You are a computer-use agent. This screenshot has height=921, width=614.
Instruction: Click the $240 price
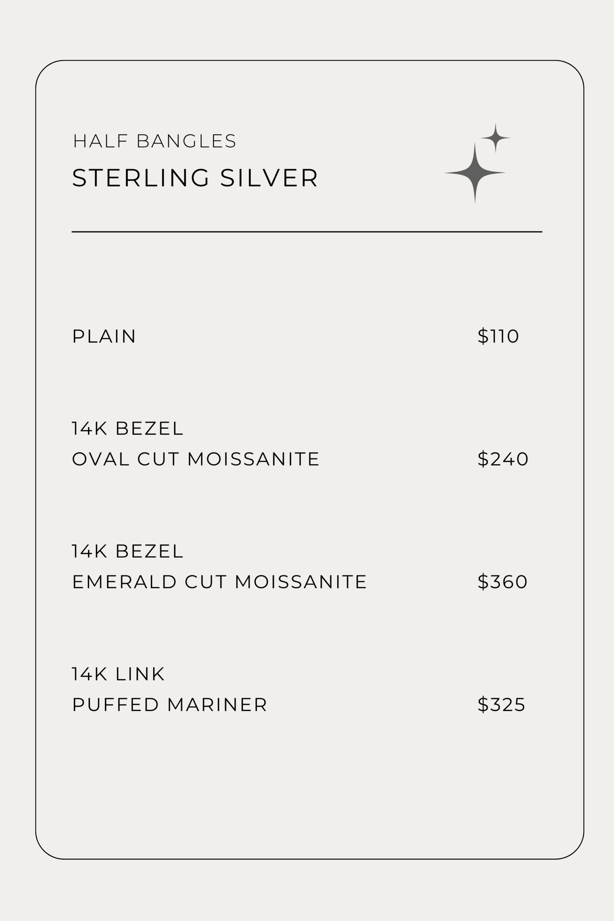click(x=503, y=459)
